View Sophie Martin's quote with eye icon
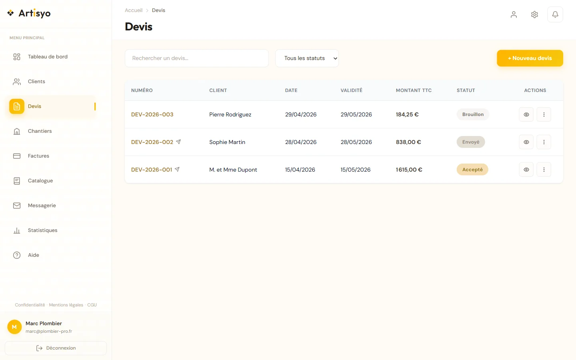 526,142
